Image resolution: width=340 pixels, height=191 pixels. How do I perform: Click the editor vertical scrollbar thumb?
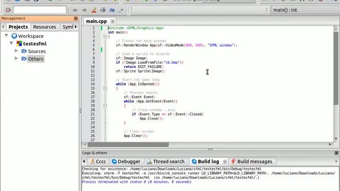point(336,68)
